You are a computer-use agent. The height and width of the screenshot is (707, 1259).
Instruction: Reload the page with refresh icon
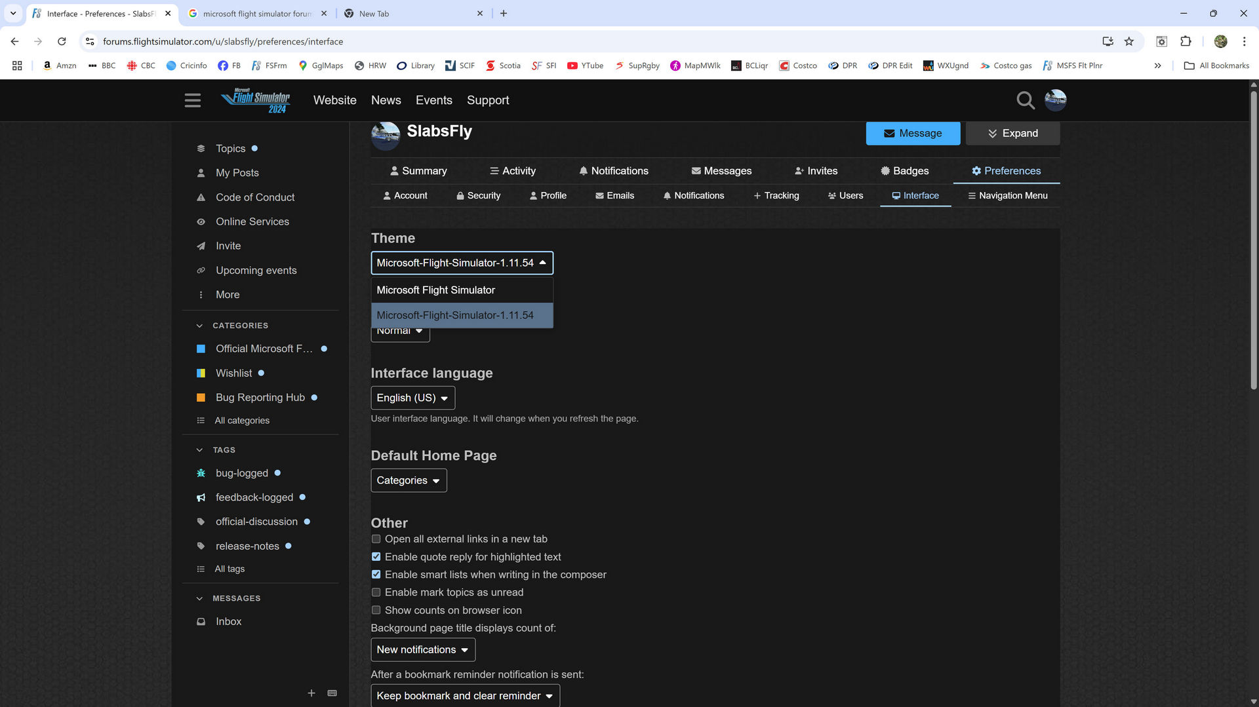coord(62,41)
